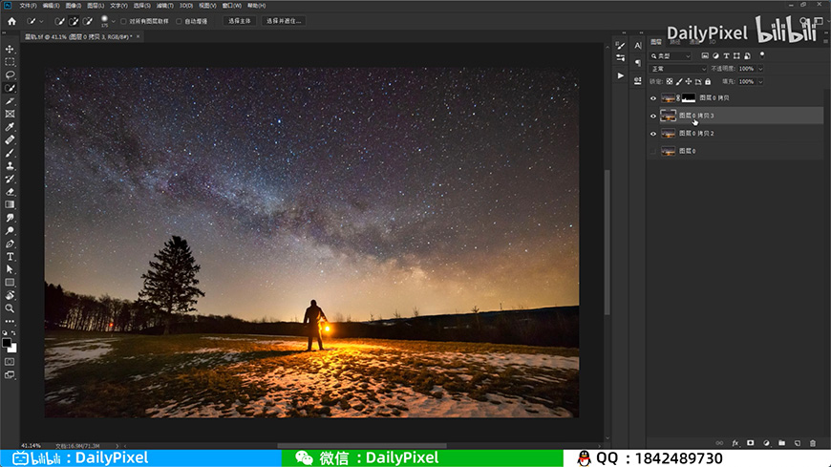Click the 选择主体 button

(240, 21)
